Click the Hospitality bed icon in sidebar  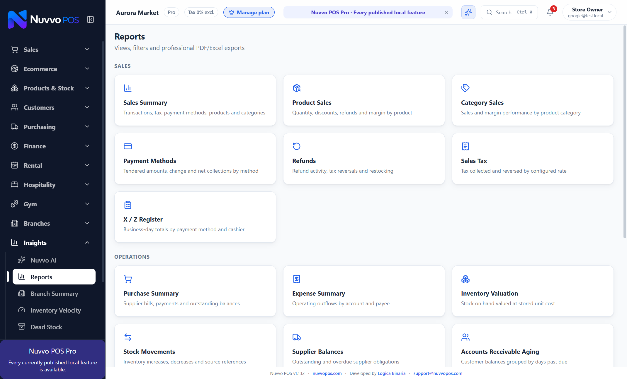click(14, 185)
